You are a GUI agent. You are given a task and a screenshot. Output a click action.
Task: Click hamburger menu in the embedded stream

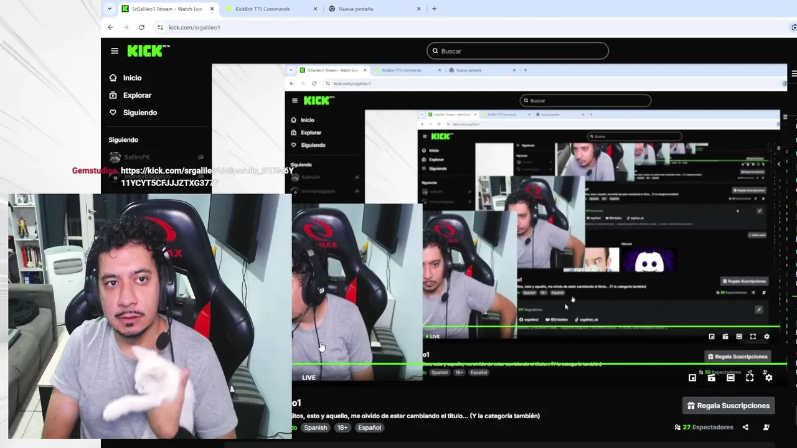point(295,101)
